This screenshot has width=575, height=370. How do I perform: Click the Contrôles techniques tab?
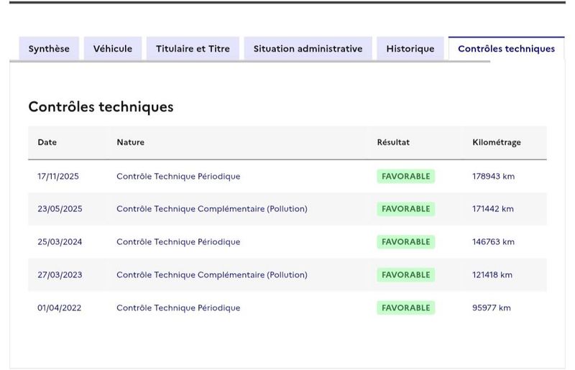507,48
